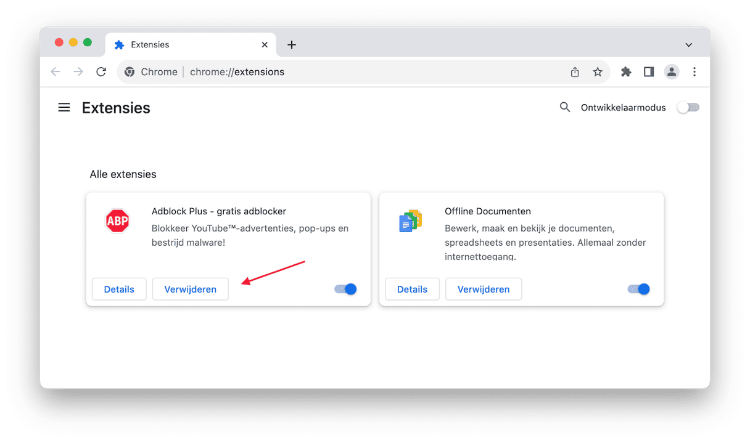Click the browser back arrow
This screenshot has width=750, height=441.
pos(56,72)
